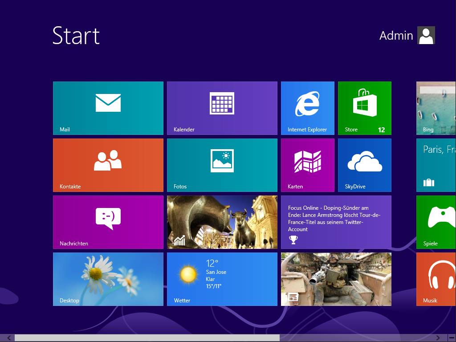456x342 pixels.
Task: Open the Focus Online sports headline tile
Action: coord(336,222)
